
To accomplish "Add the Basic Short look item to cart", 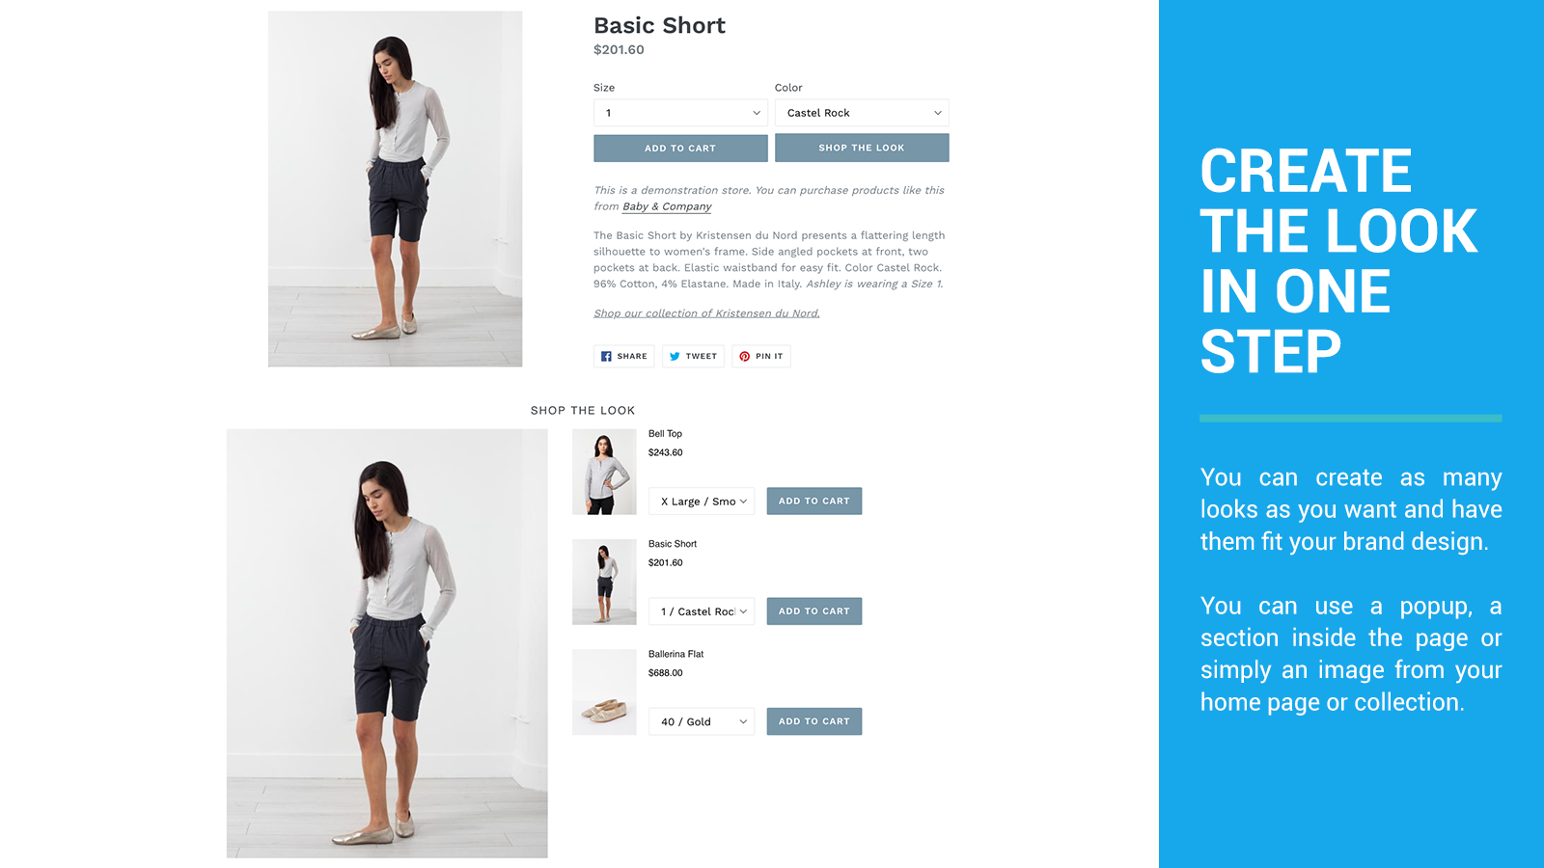I will pos(814,611).
